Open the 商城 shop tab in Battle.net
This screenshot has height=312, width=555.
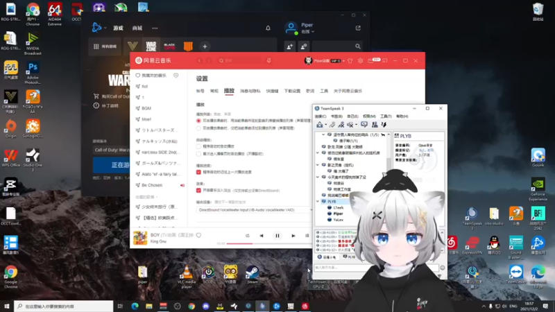[137, 28]
